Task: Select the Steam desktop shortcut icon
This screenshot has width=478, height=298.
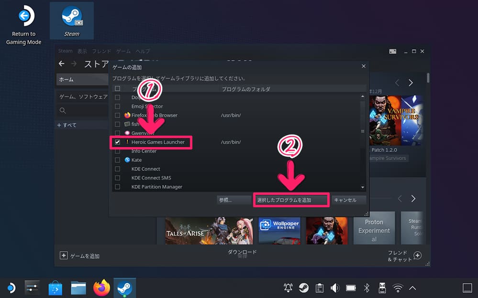Action: tap(72, 21)
